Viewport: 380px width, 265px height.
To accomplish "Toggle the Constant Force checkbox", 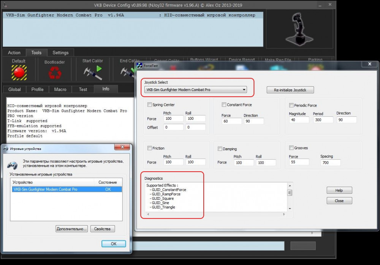I will pos(224,105).
